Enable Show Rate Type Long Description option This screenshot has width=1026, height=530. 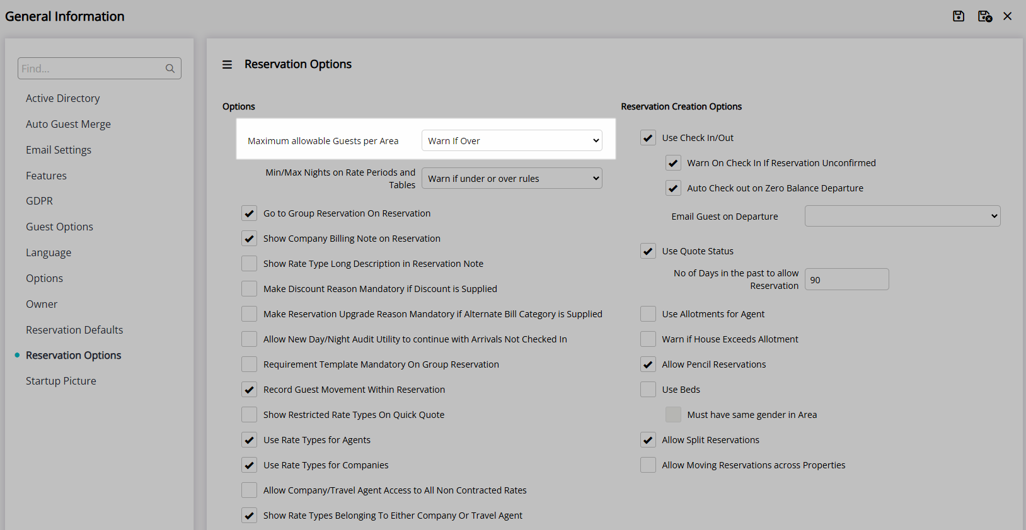pyautogui.click(x=249, y=264)
